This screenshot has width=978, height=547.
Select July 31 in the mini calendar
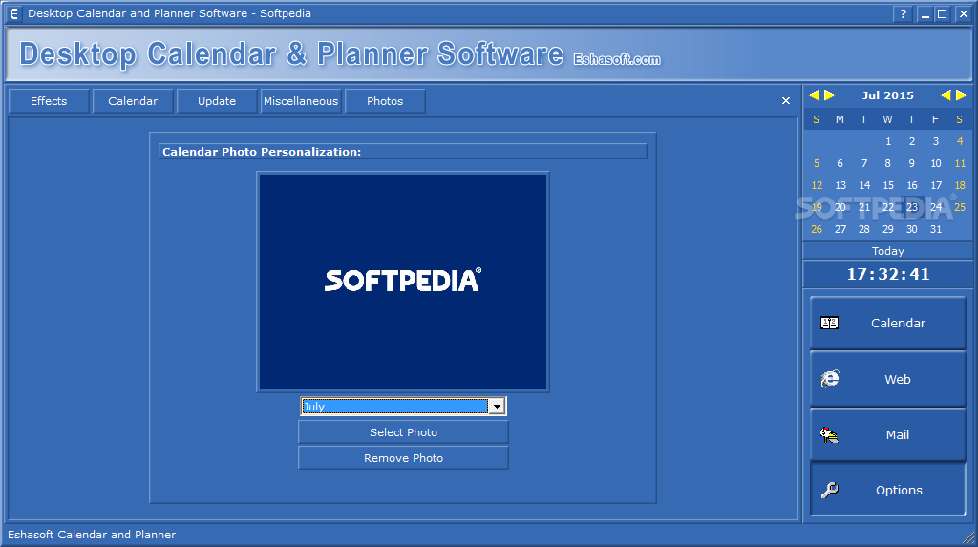click(x=936, y=229)
